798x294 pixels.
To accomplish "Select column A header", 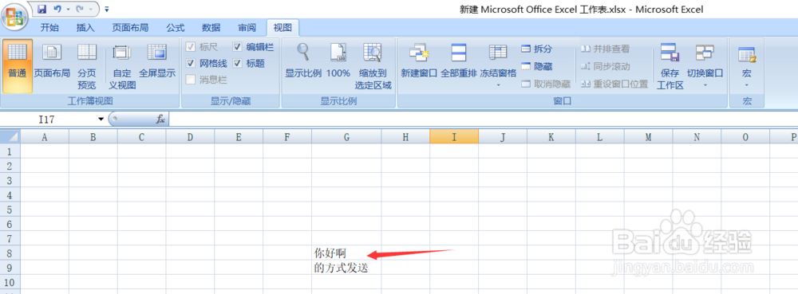I will tap(44, 137).
